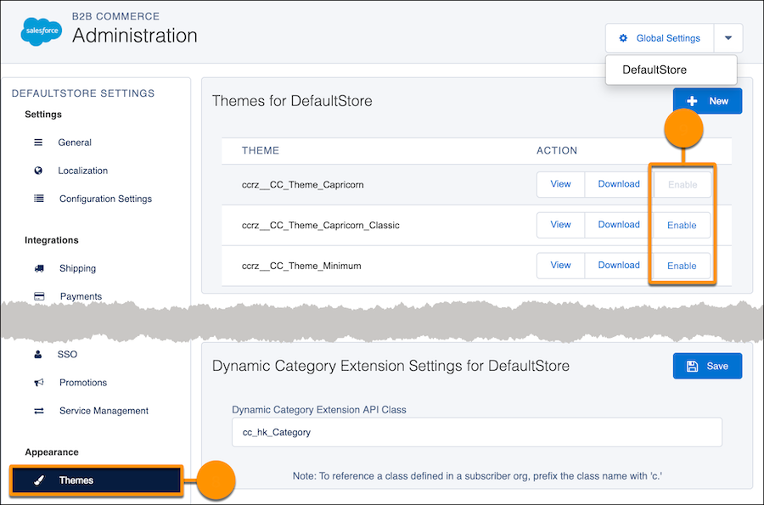Click the Shipping truck icon
This screenshot has width=764, height=505.
click(x=39, y=268)
